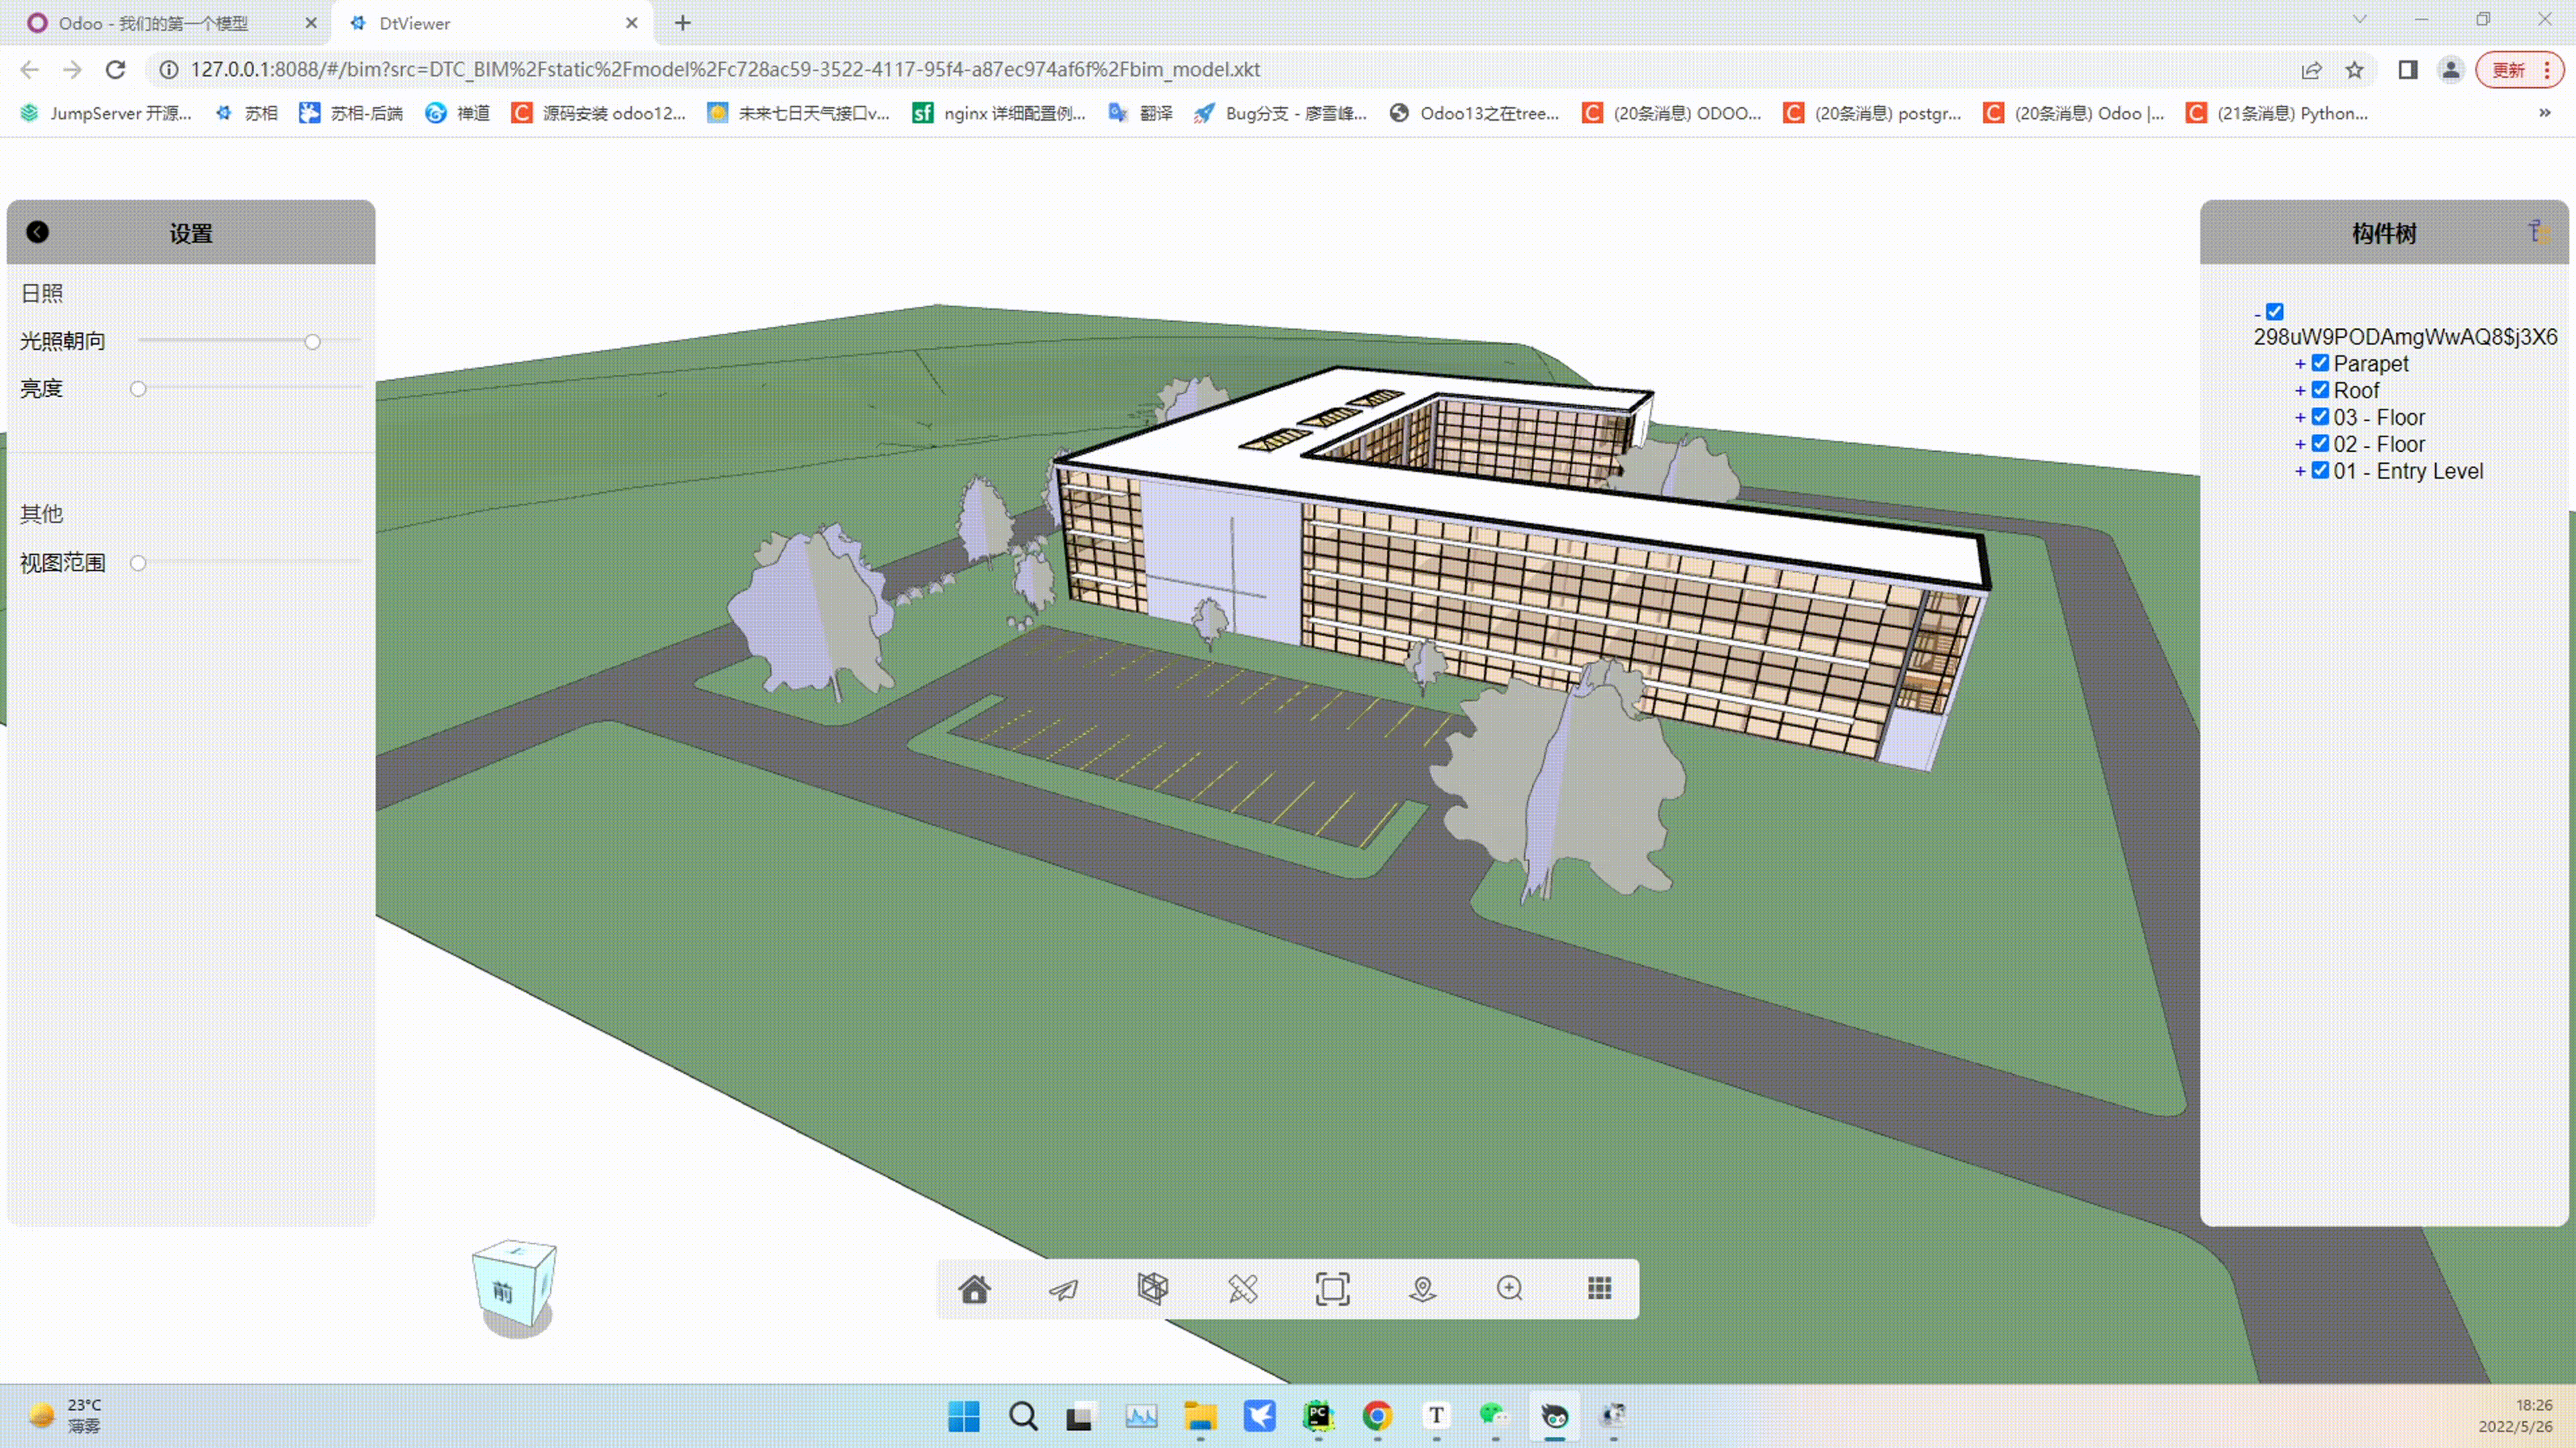Open the 翻译 bookmark
The width and height of the screenshot is (2576, 1448).
[1141, 113]
